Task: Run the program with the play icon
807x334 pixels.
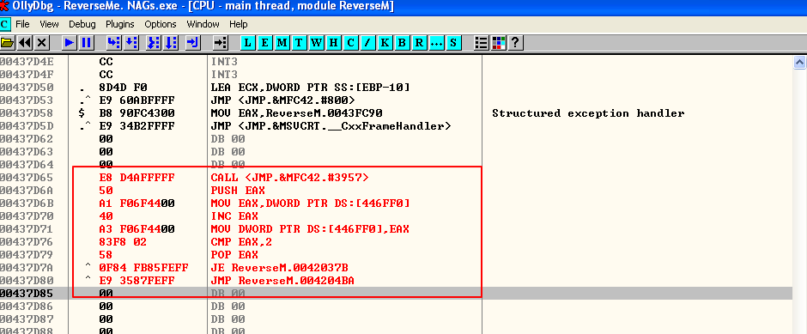Action: pos(70,43)
